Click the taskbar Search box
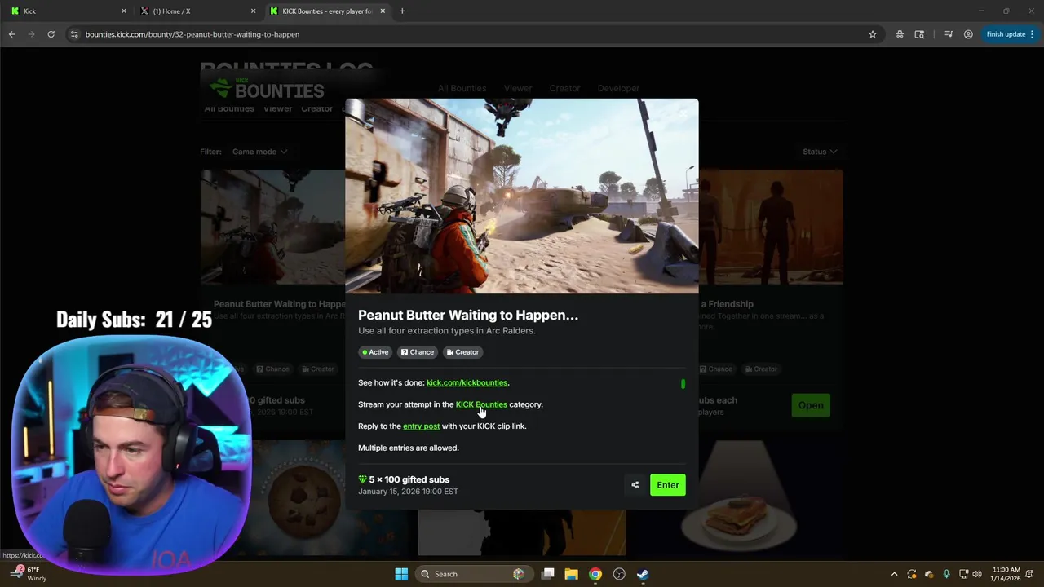Viewport: 1044px width, 587px height. [473, 574]
